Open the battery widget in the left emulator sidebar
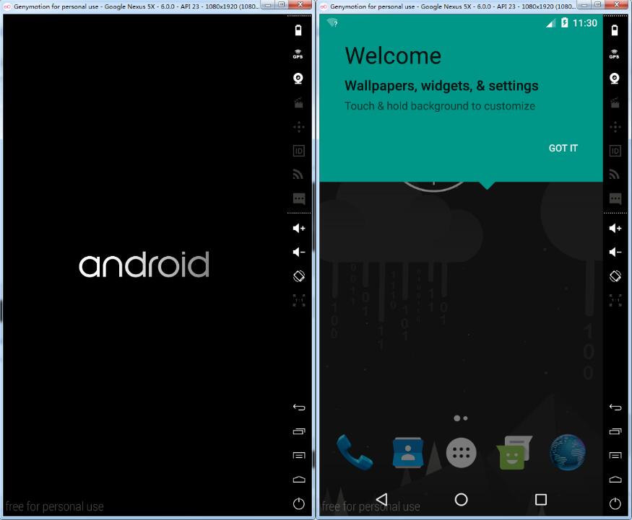 298,30
